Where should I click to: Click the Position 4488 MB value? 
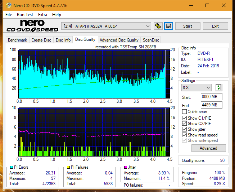pyautogui.click(x=217, y=178)
